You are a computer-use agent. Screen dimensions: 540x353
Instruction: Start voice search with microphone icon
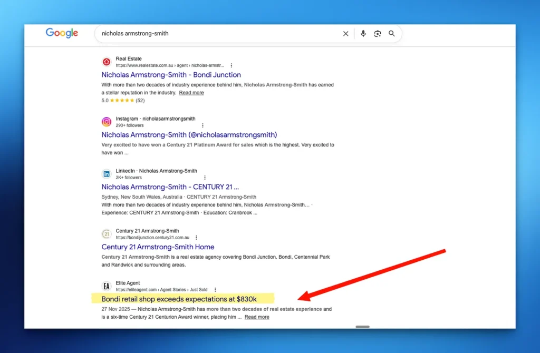tap(363, 34)
